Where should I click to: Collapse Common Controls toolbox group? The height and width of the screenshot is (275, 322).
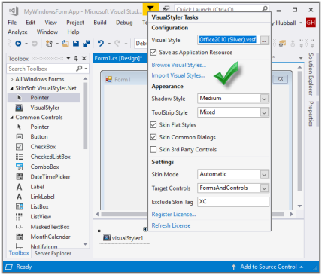click(x=11, y=118)
